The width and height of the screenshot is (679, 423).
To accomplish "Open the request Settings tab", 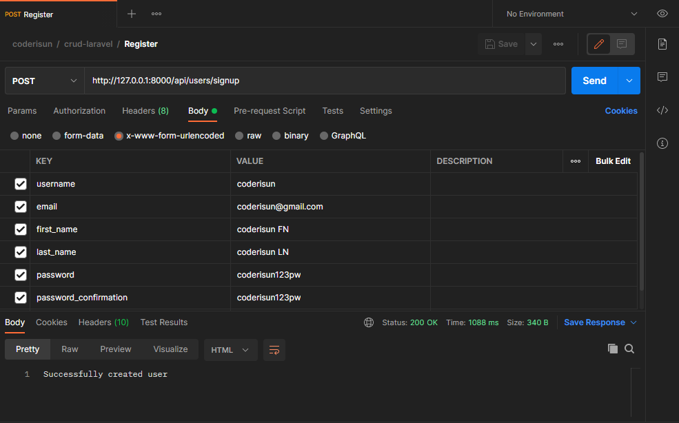I will click(376, 111).
